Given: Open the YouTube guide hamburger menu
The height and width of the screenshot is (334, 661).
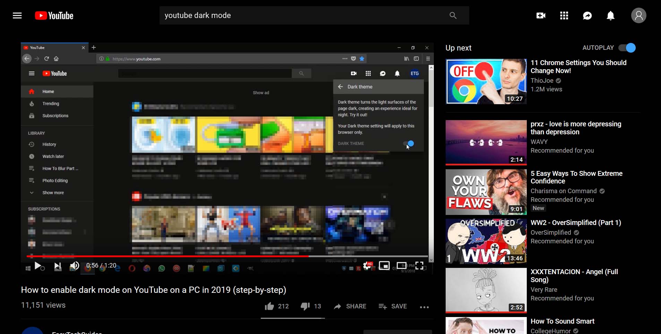Looking at the screenshot, I should 17,15.
